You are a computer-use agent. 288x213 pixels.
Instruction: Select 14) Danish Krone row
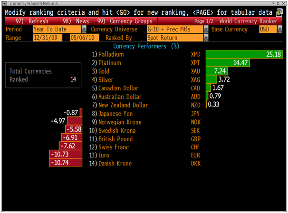point(110,164)
